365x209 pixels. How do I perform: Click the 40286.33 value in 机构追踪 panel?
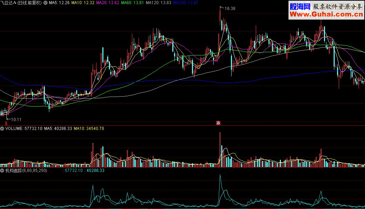pos(95,170)
